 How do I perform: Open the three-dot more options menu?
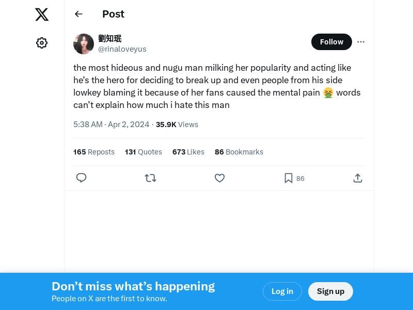pyautogui.click(x=361, y=42)
